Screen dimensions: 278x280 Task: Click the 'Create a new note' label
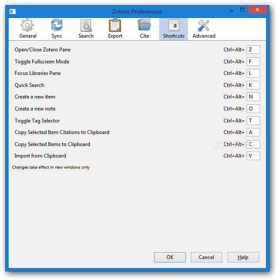pos(35,109)
